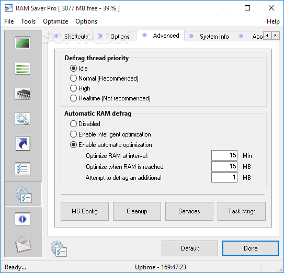Click the Uptime status bar entry
Screen dimensions: 284x273
(x=161, y=267)
